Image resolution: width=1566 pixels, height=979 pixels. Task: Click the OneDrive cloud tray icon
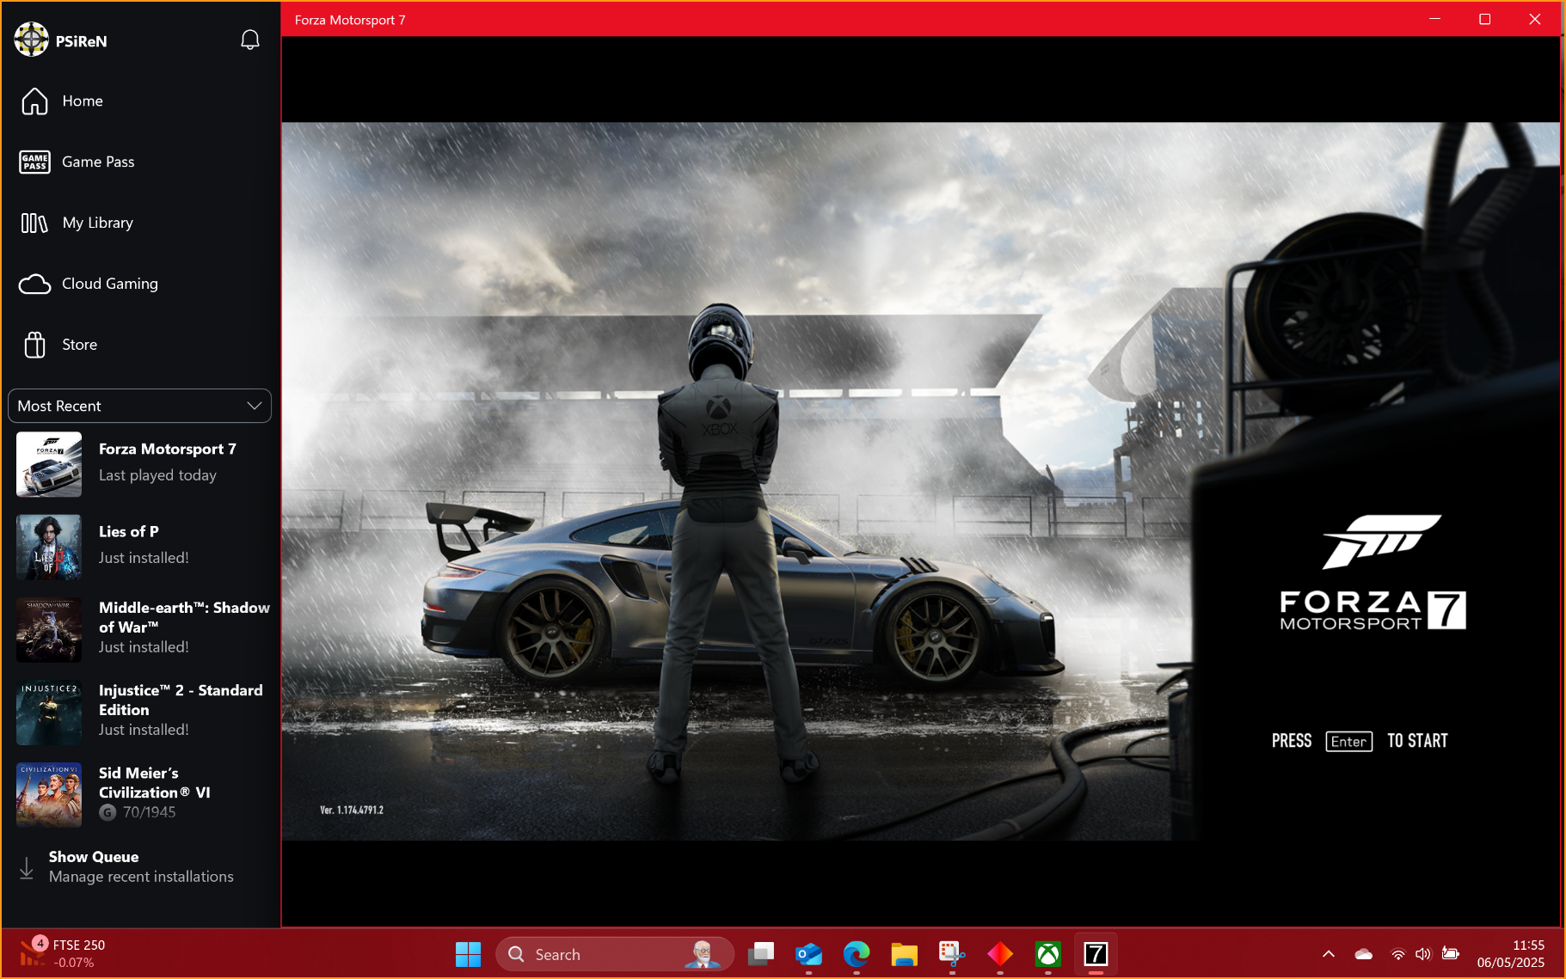pyautogui.click(x=1363, y=954)
